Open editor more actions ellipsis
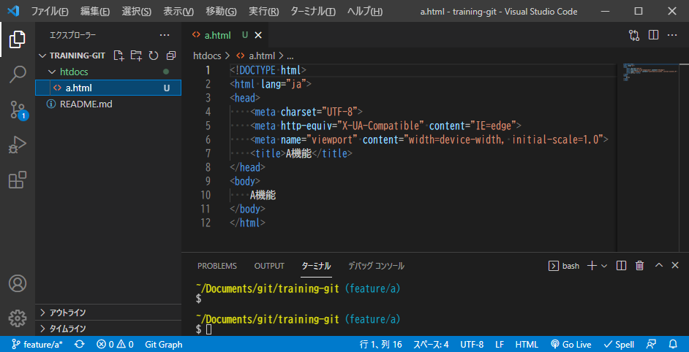This screenshot has width=689, height=352. point(673,35)
